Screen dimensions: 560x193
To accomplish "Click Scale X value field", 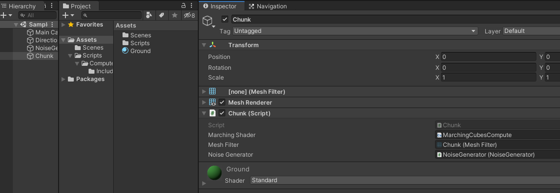I will (x=489, y=78).
